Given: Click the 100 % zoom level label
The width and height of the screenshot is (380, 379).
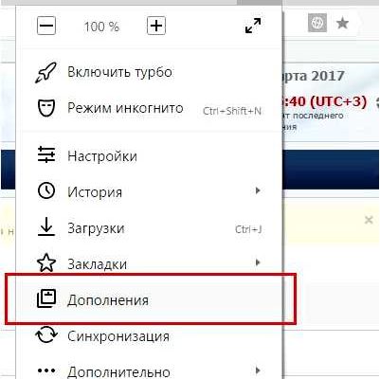Looking at the screenshot, I should click(x=101, y=27).
